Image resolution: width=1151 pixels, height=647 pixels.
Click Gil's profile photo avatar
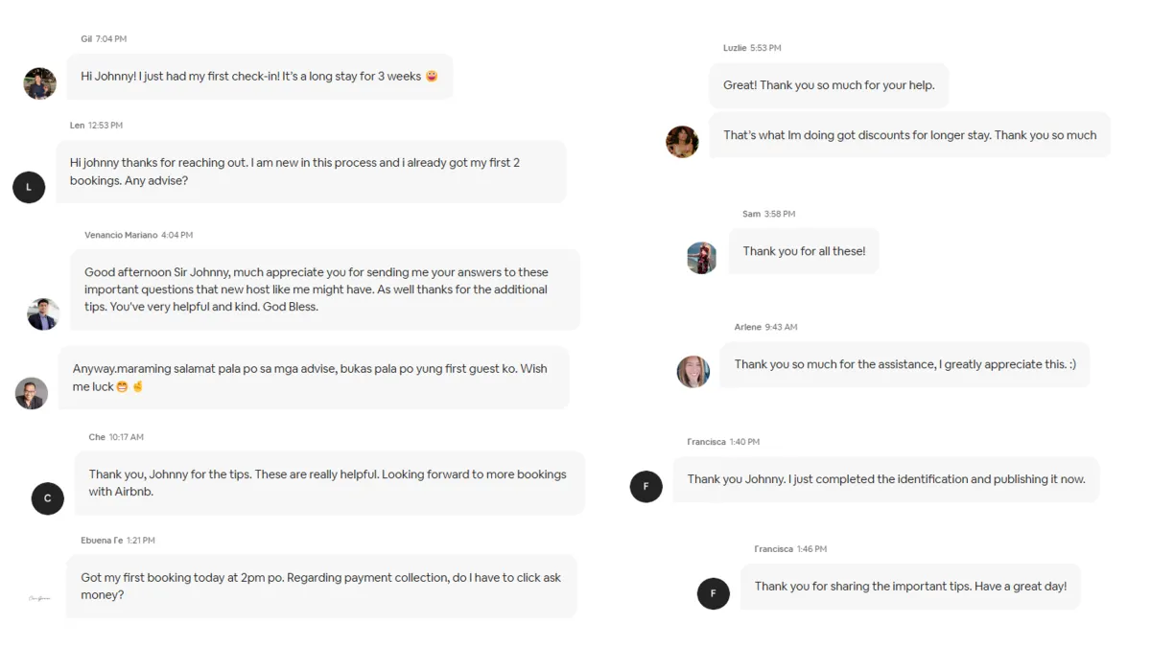pyautogui.click(x=40, y=83)
